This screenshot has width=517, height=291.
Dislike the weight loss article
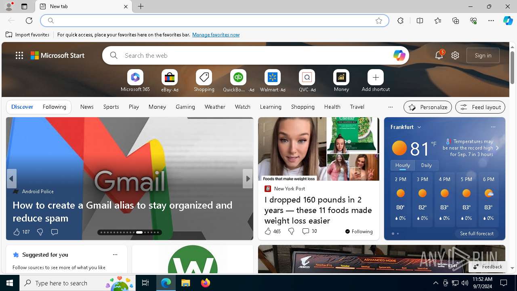[291, 231]
